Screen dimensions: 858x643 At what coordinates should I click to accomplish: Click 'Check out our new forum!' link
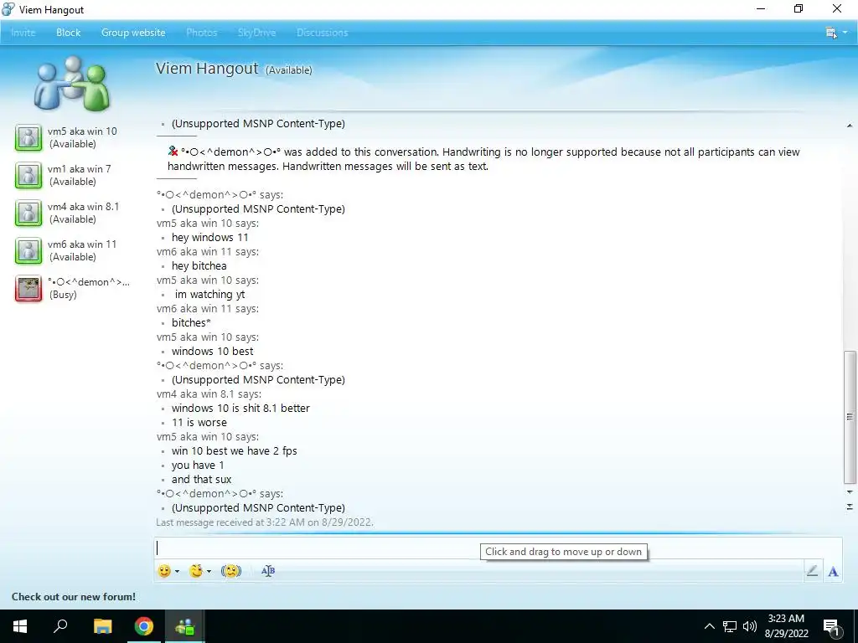(x=74, y=596)
